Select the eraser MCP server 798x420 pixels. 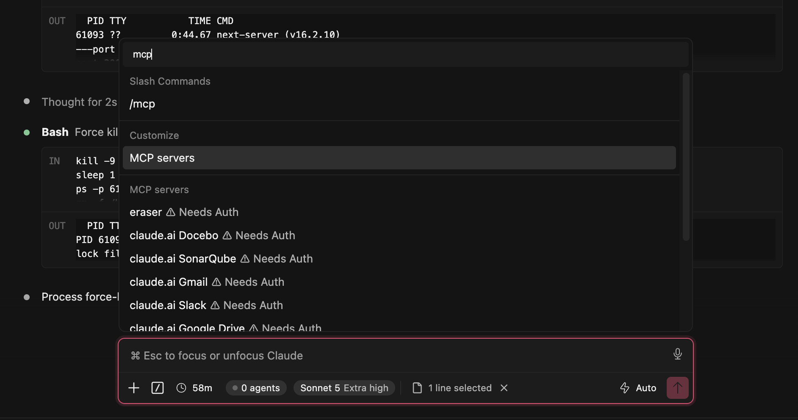pos(399,212)
